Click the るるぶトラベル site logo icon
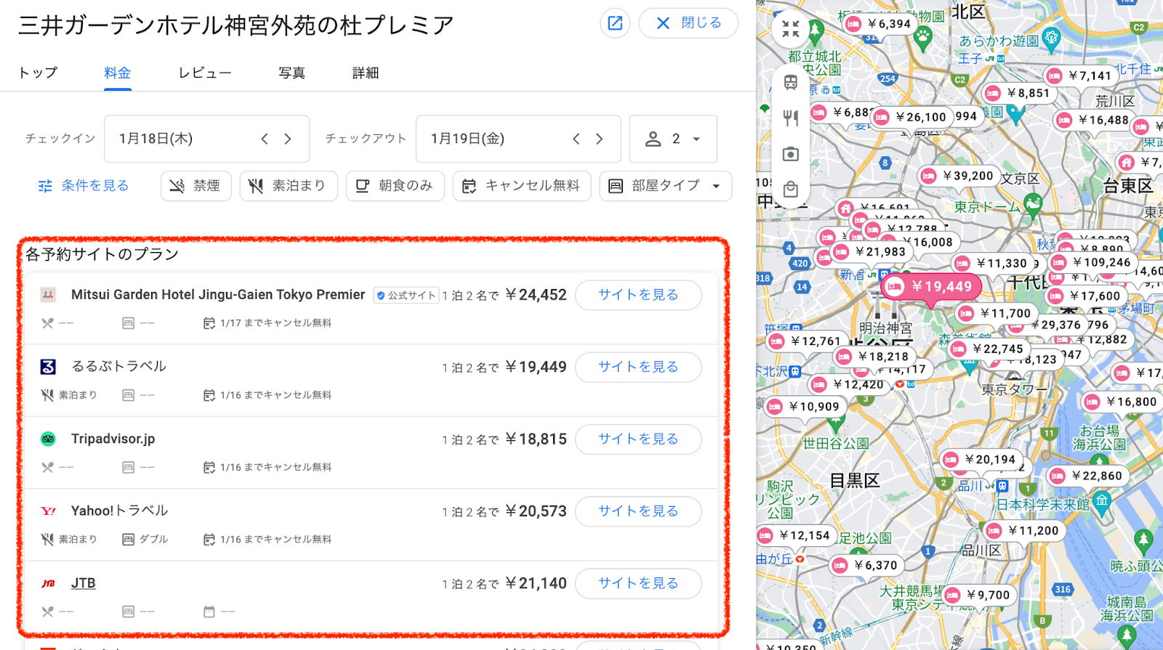The width and height of the screenshot is (1163, 650). 48,367
